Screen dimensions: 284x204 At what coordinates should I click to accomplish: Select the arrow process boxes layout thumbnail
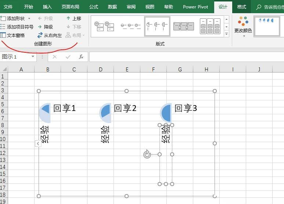click(183, 26)
